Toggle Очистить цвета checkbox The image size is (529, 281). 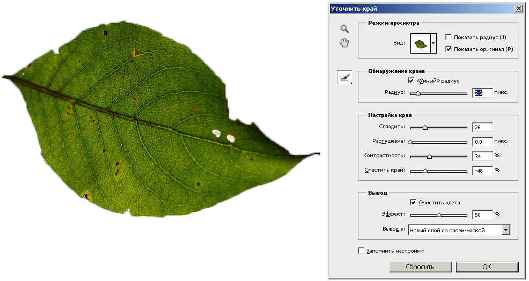(413, 202)
